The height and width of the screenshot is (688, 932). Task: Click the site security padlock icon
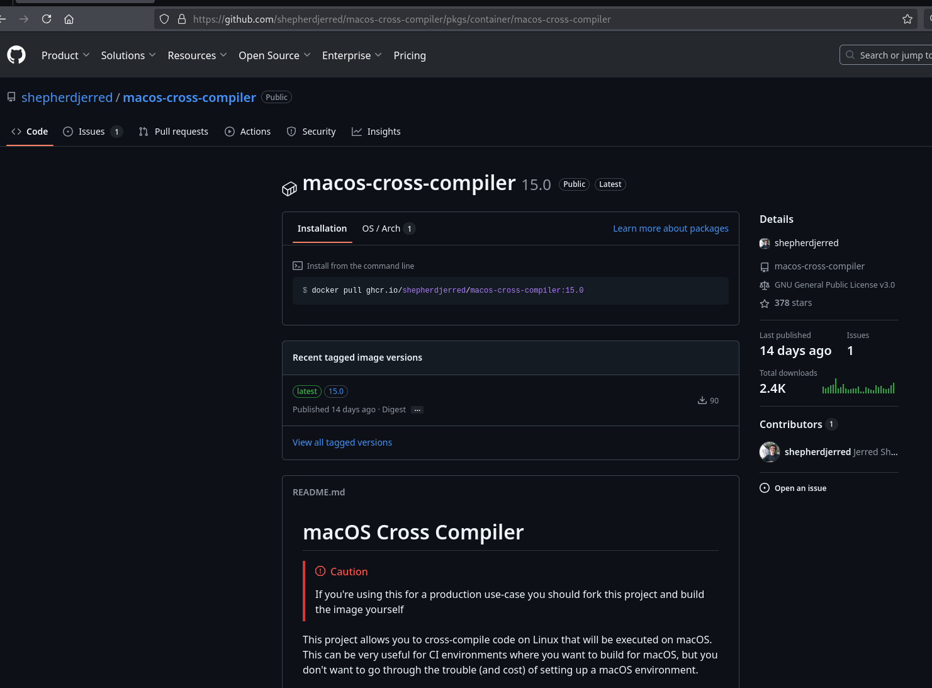click(x=182, y=19)
